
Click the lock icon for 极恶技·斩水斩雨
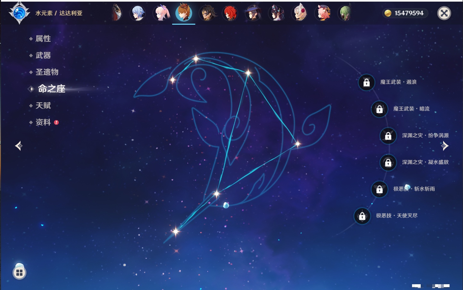coord(379,189)
